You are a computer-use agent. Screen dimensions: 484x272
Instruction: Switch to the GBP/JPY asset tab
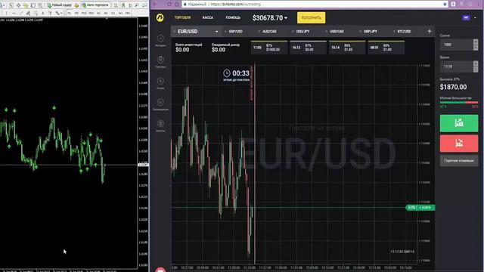[x=370, y=32]
